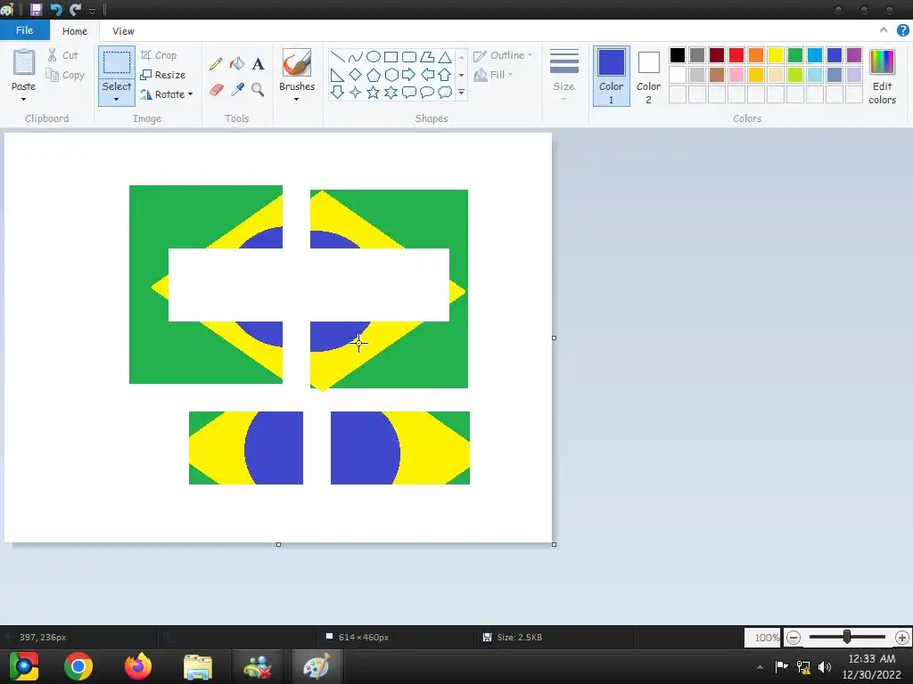This screenshot has height=684, width=913.
Task: Click the Redo arrow in title bar
Action: pos(75,9)
